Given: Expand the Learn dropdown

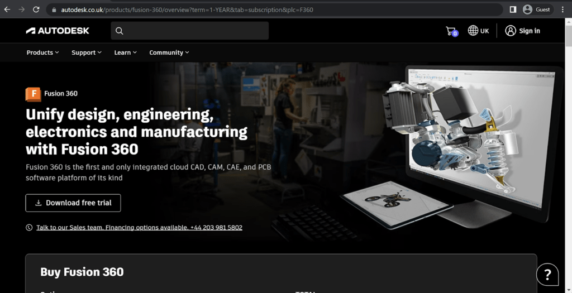Looking at the screenshot, I should point(126,52).
